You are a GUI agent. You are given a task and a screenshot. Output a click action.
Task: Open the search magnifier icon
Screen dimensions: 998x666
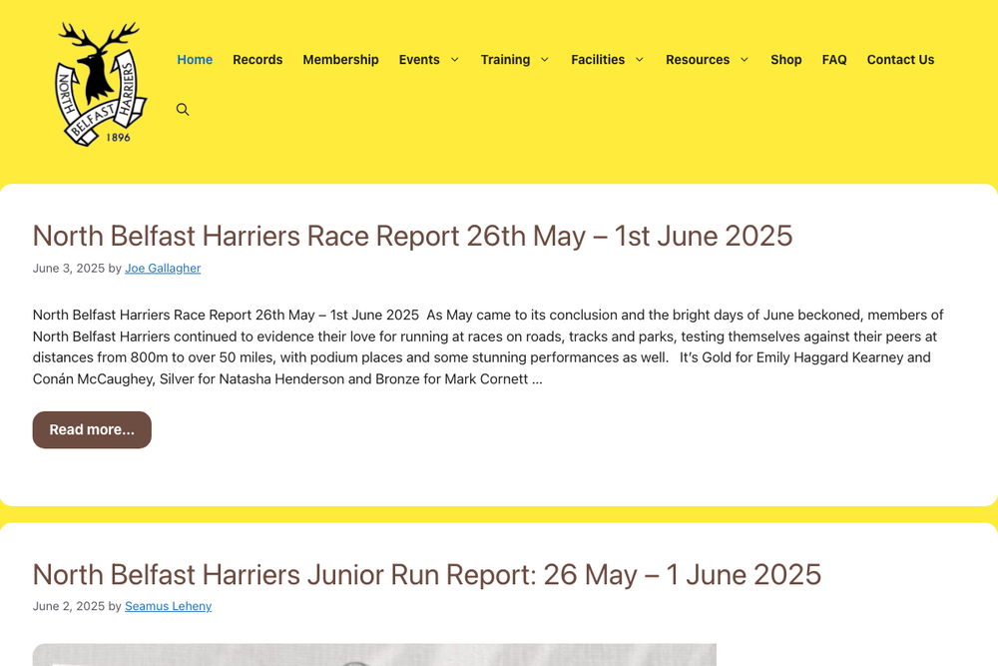(x=183, y=110)
